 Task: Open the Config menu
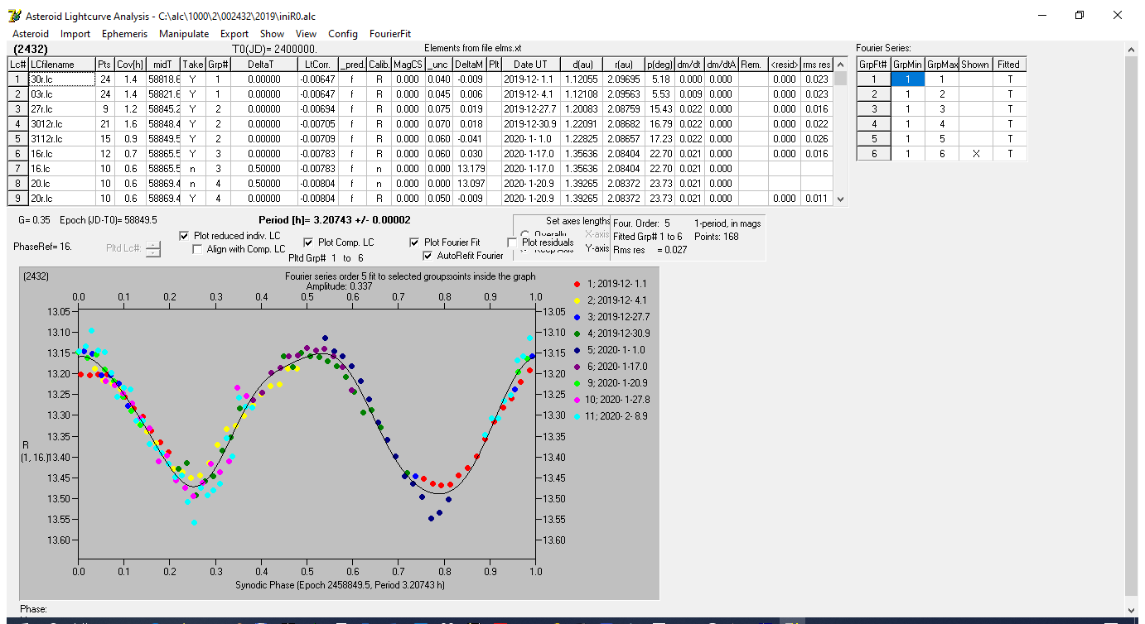point(343,34)
